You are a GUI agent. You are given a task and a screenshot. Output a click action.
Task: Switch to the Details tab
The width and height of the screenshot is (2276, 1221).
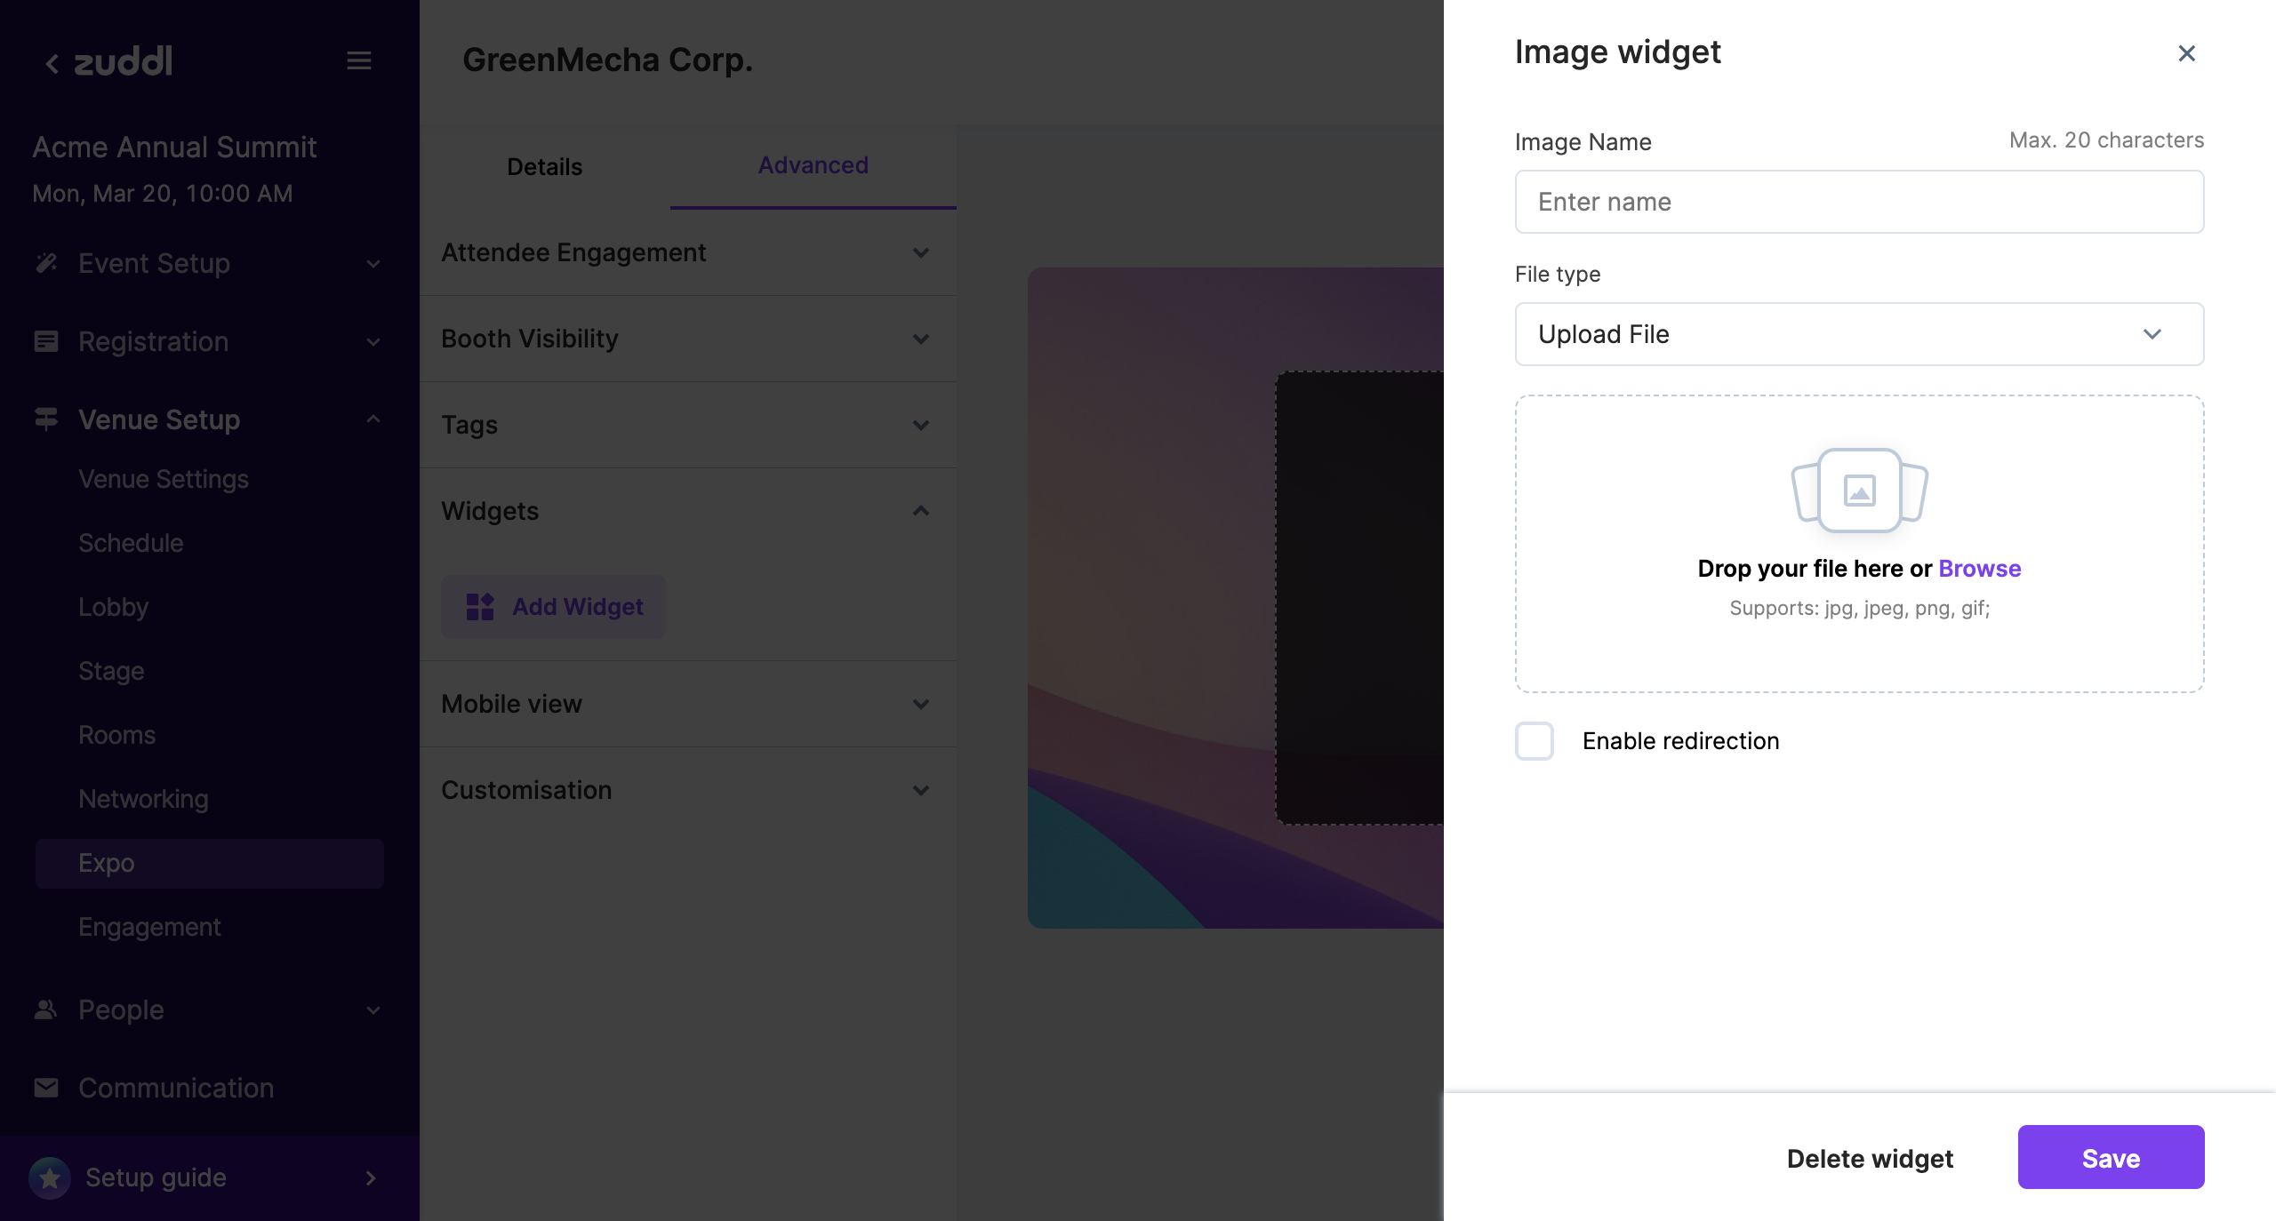543,166
